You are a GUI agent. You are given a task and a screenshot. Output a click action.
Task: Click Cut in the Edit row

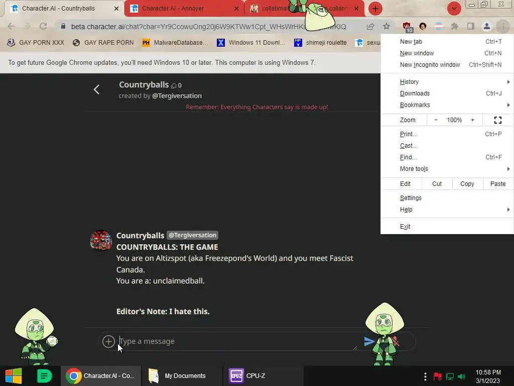(x=437, y=184)
